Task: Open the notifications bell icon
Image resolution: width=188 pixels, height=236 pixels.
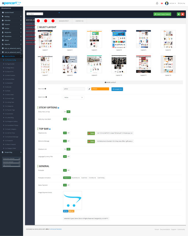Action: click(157, 3)
